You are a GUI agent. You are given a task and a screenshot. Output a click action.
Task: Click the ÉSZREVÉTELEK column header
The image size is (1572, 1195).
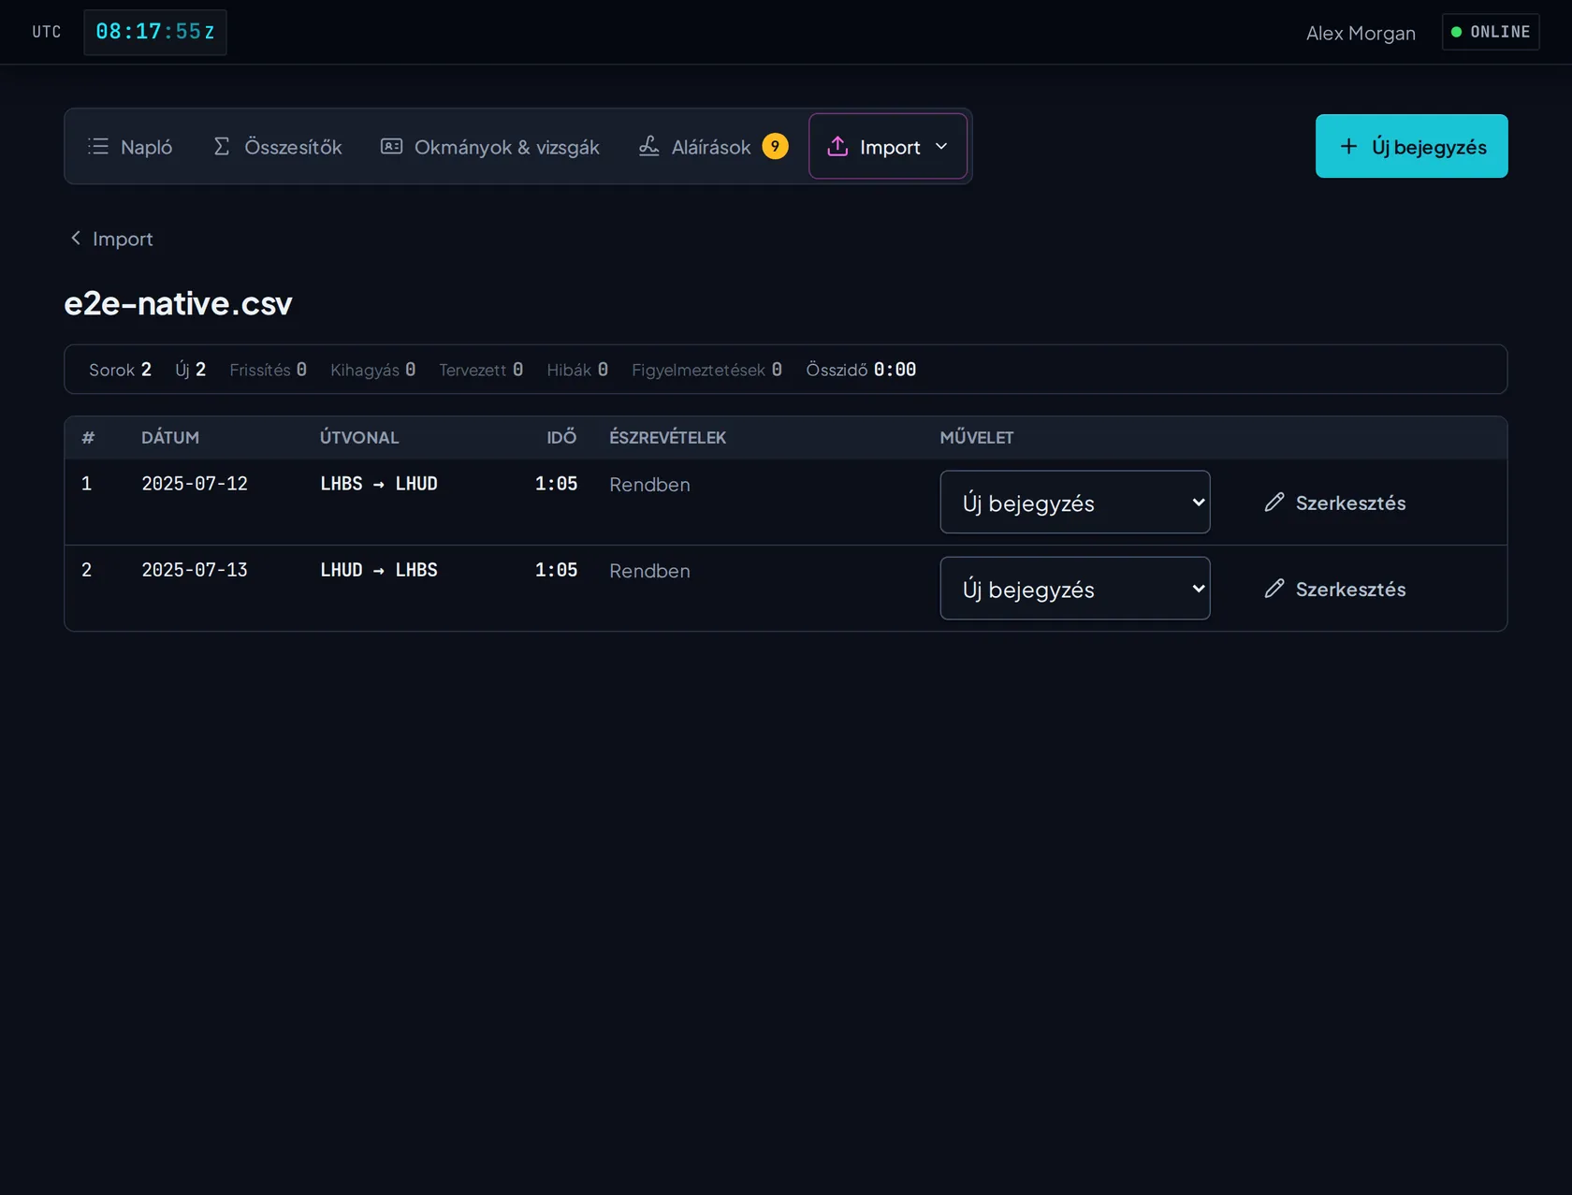click(667, 437)
